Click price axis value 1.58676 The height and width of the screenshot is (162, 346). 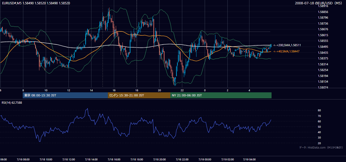click(323, 29)
